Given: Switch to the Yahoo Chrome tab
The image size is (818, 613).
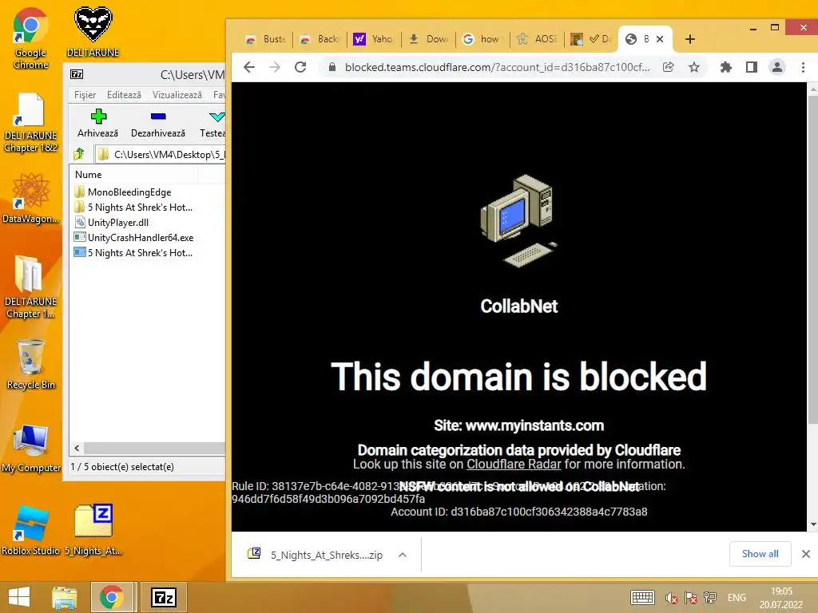Looking at the screenshot, I should (374, 39).
